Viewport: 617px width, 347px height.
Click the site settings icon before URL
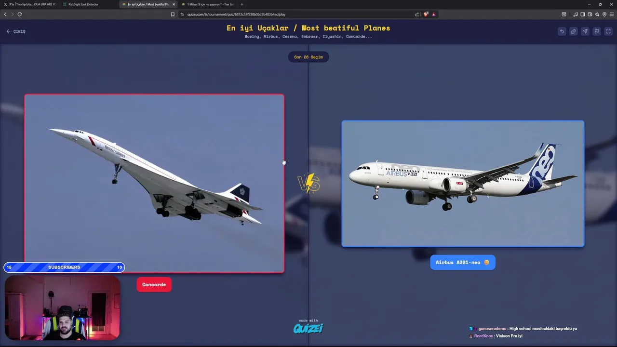point(182,14)
